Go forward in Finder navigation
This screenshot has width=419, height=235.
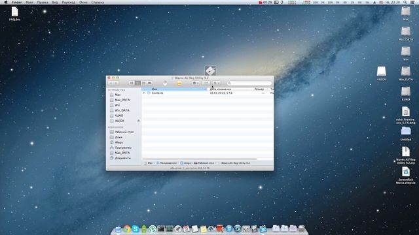tap(116, 83)
